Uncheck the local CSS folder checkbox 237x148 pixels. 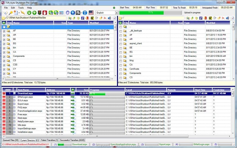pos(4,65)
